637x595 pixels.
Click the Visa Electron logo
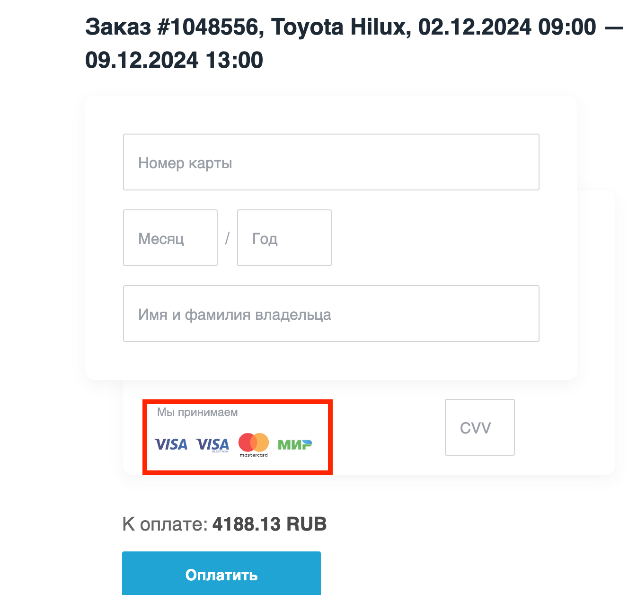pyautogui.click(x=212, y=444)
